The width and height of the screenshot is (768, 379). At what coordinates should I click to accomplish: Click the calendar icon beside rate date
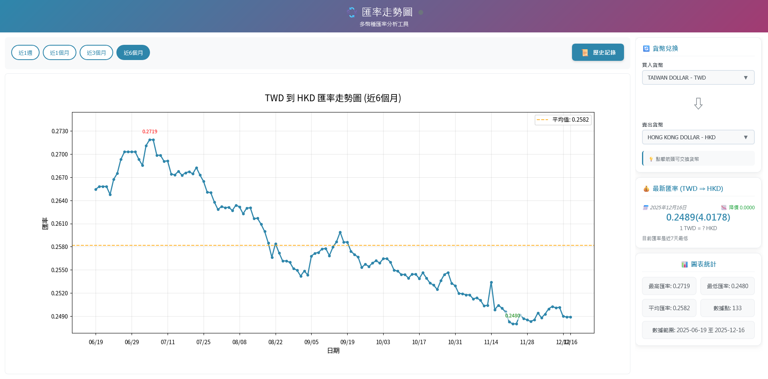tap(645, 208)
